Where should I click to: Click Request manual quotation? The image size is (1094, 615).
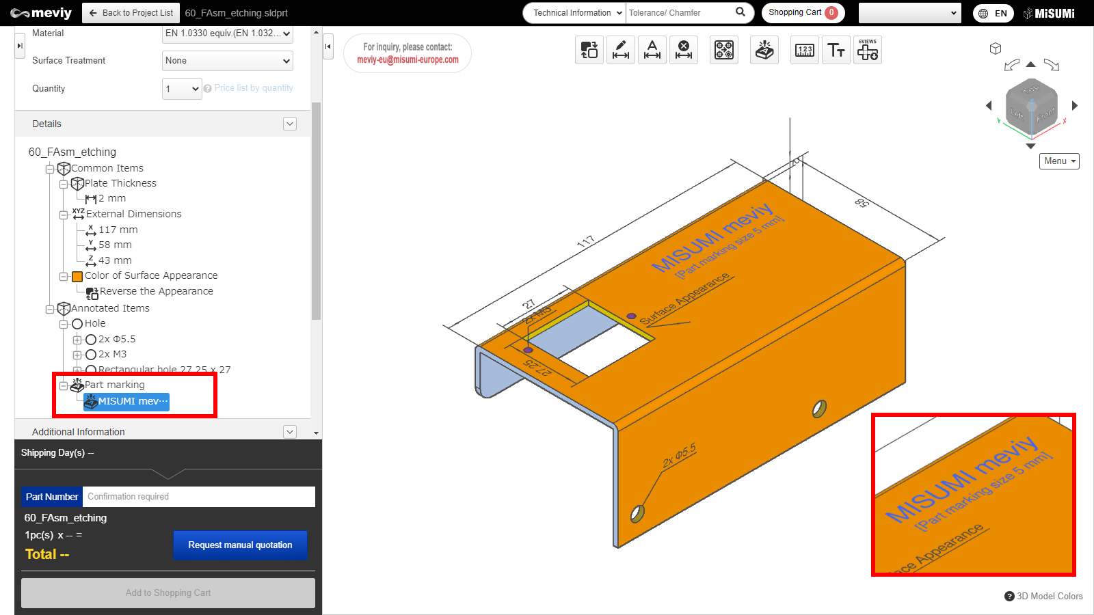tap(240, 545)
